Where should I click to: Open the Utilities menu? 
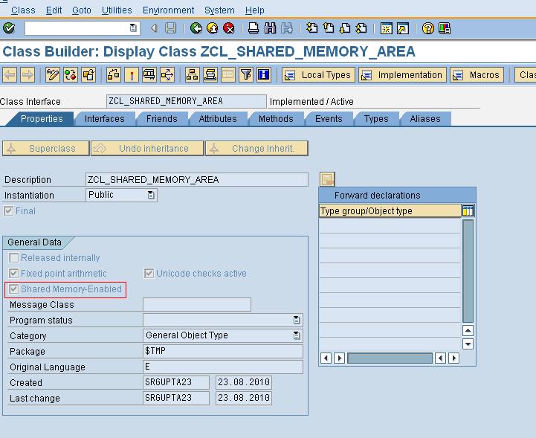tap(117, 10)
